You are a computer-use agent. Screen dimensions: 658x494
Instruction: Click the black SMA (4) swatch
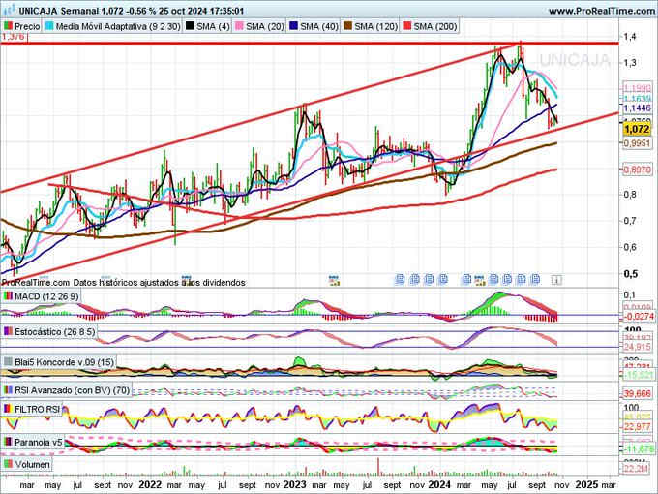[x=190, y=26]
